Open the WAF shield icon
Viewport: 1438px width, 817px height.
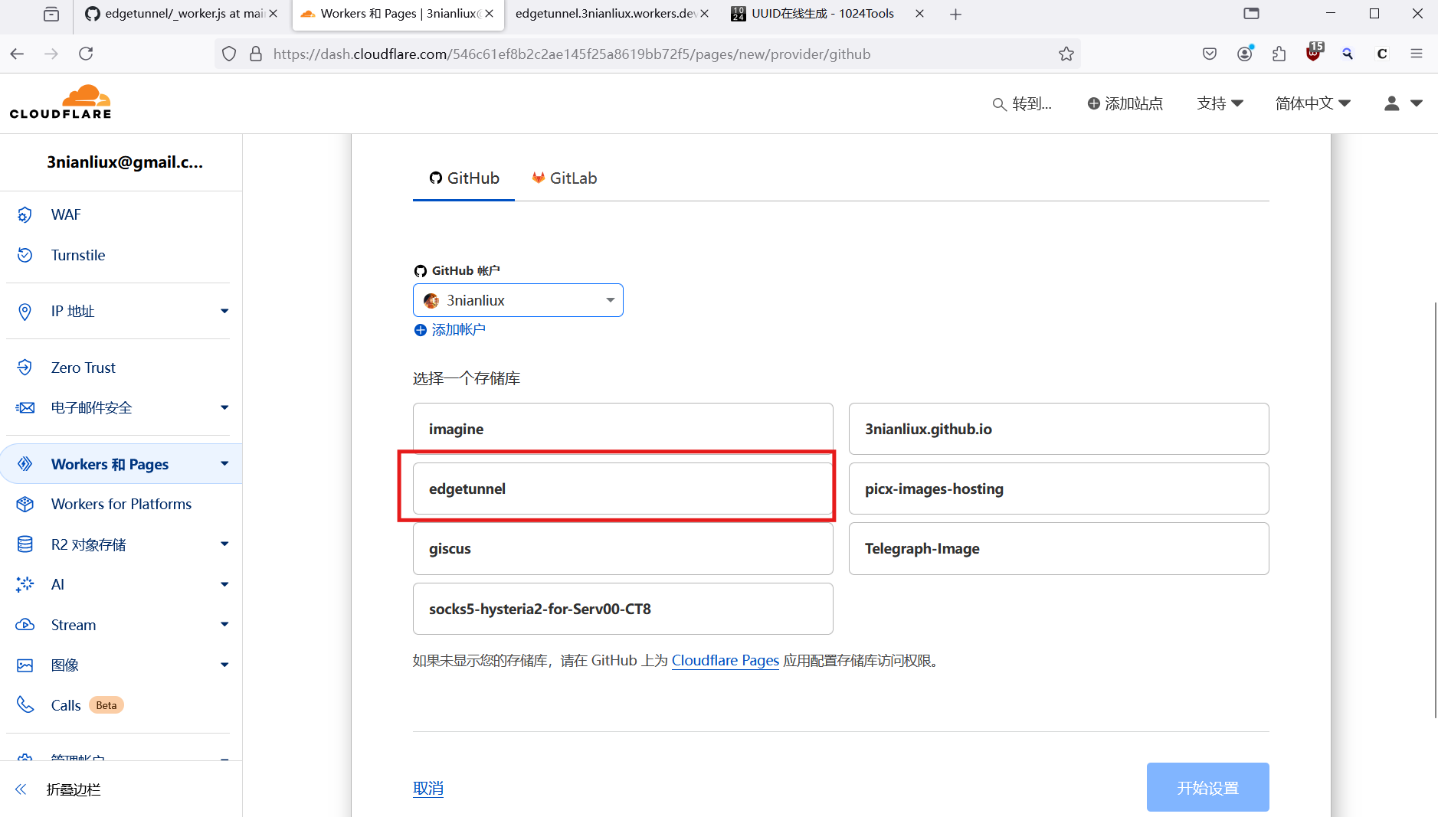click(x=25, y=215)
